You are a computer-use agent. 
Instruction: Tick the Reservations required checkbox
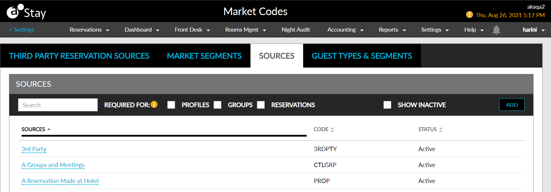[261, 105]
